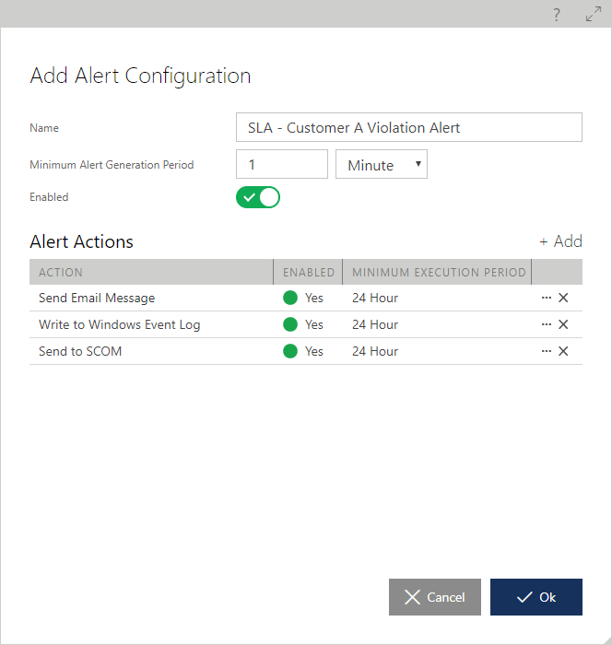Open options menu for Write to Windows Event Log

546,324
